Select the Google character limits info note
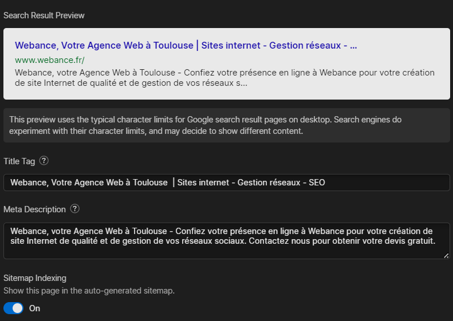This screenshot has width=453, height=321. pos(227,125)
